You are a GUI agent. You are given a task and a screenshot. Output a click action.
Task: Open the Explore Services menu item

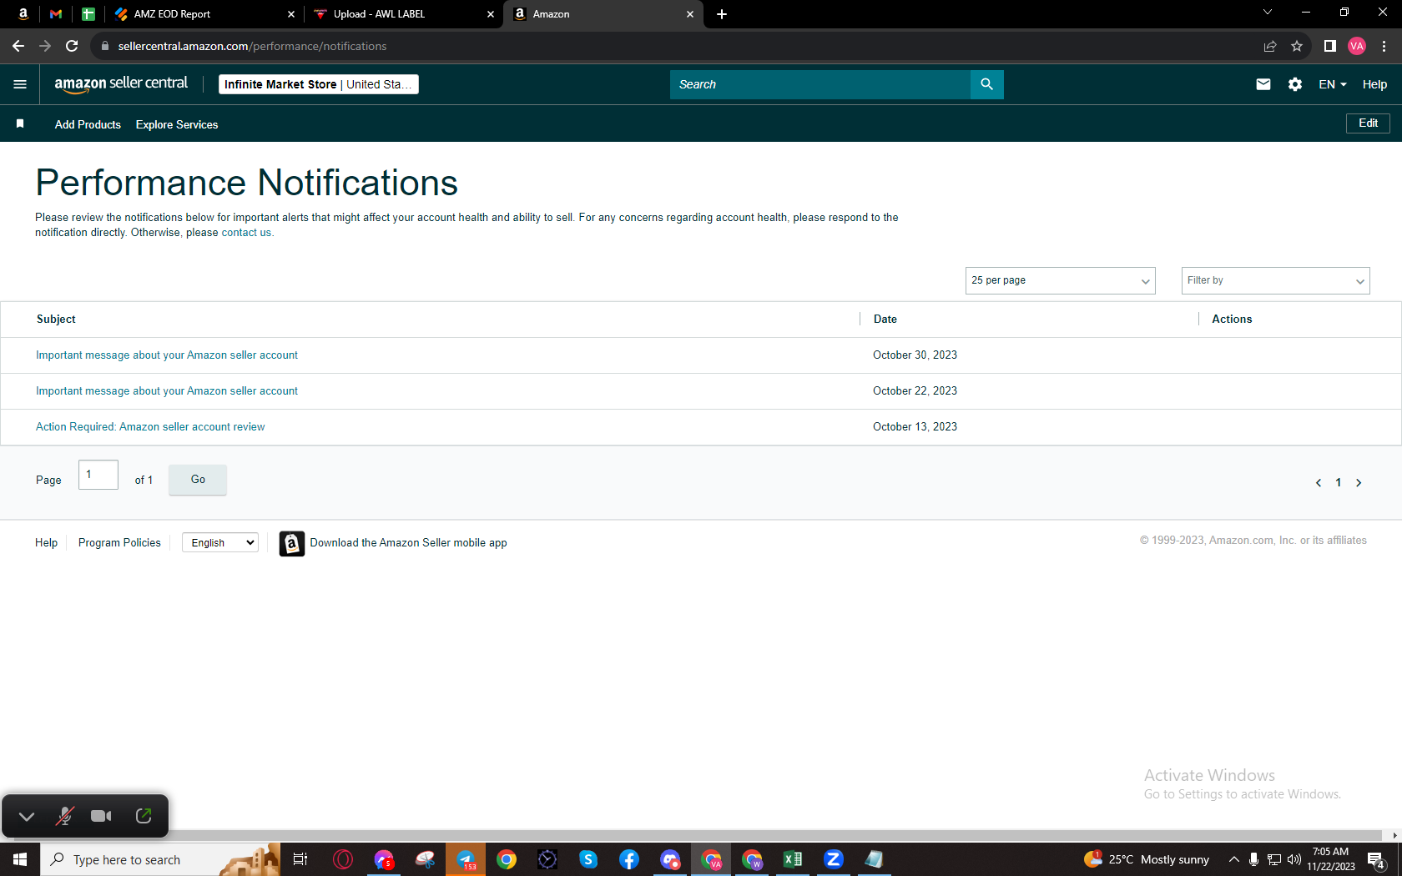177,124
